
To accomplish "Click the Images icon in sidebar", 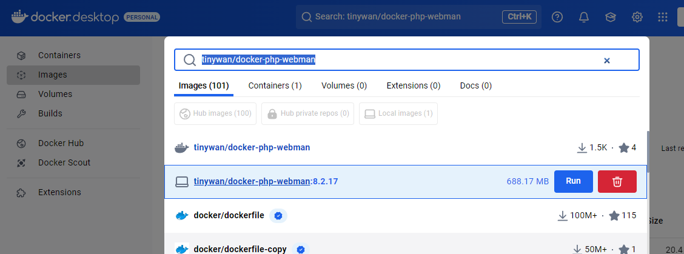I will pyautogui.click(x=21, y=75).
